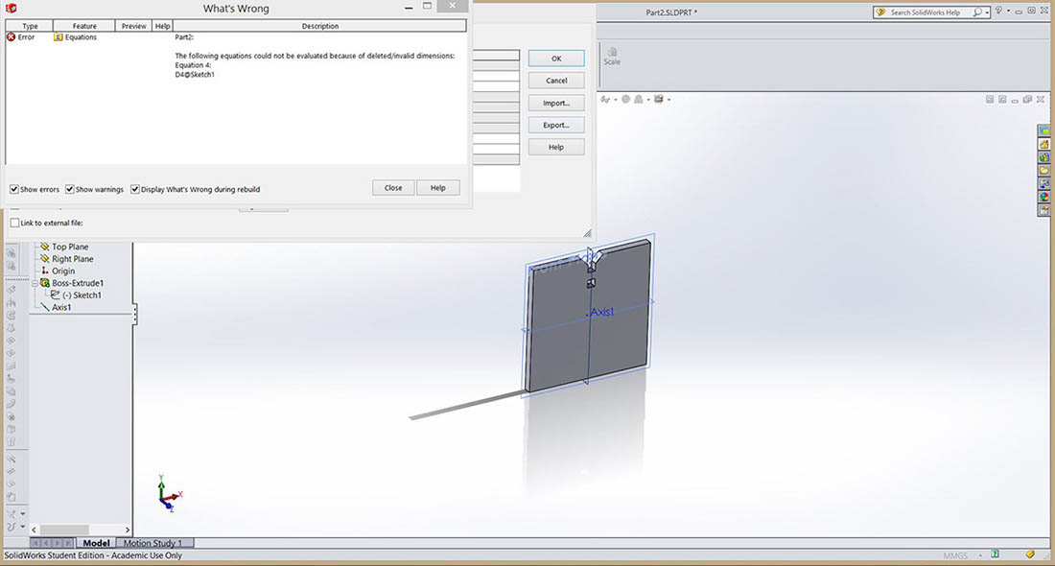
Task: Select Boss-Extrude1 in the feature tree
Action: [78, 283]
